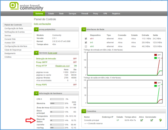Image resolution: width=168 pixels, height=130 pixels.
Task: Click the green reconnect icon for Conexão principal
Action: [x=160, y=120]
